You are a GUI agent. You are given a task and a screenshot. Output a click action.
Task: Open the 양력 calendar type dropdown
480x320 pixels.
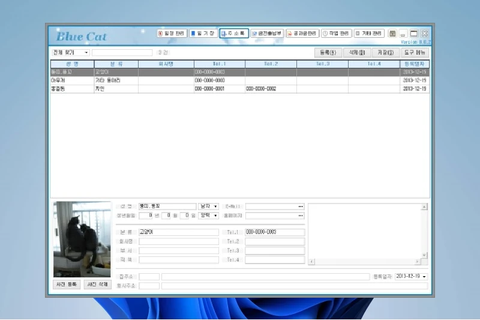215,216
